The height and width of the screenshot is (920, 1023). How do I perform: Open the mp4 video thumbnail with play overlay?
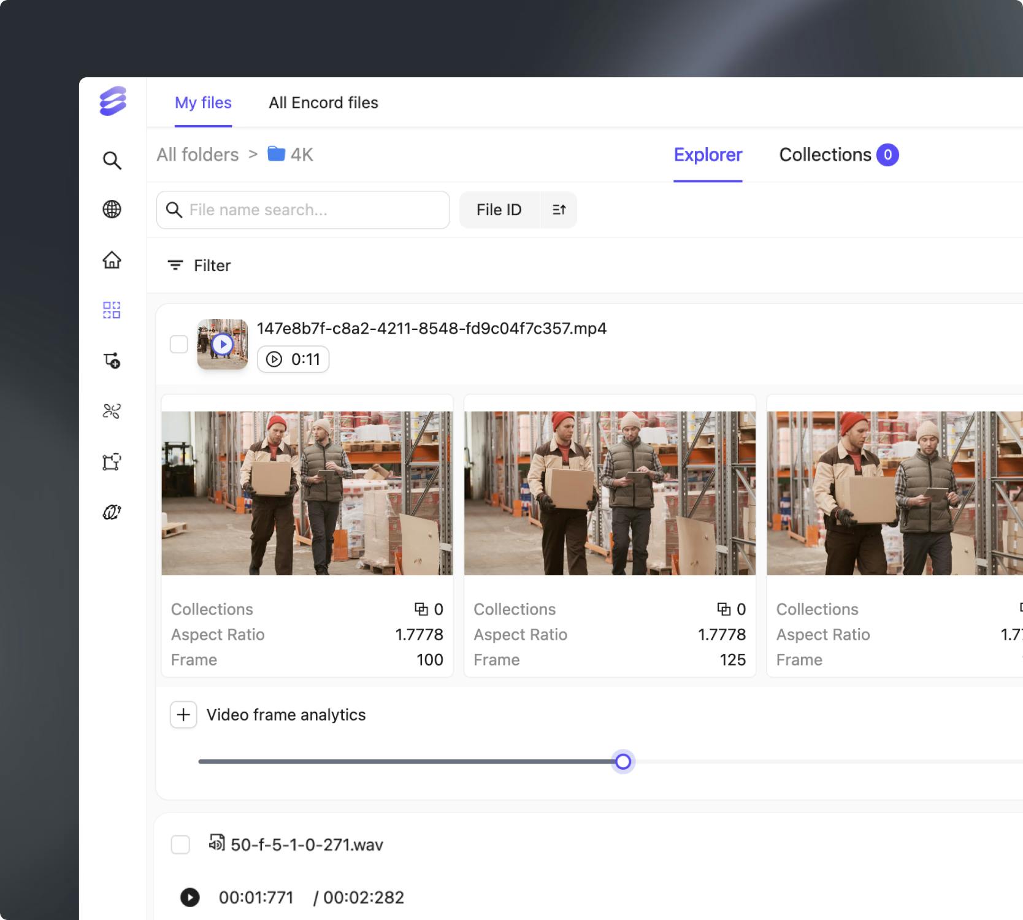[x=223, y=344]
